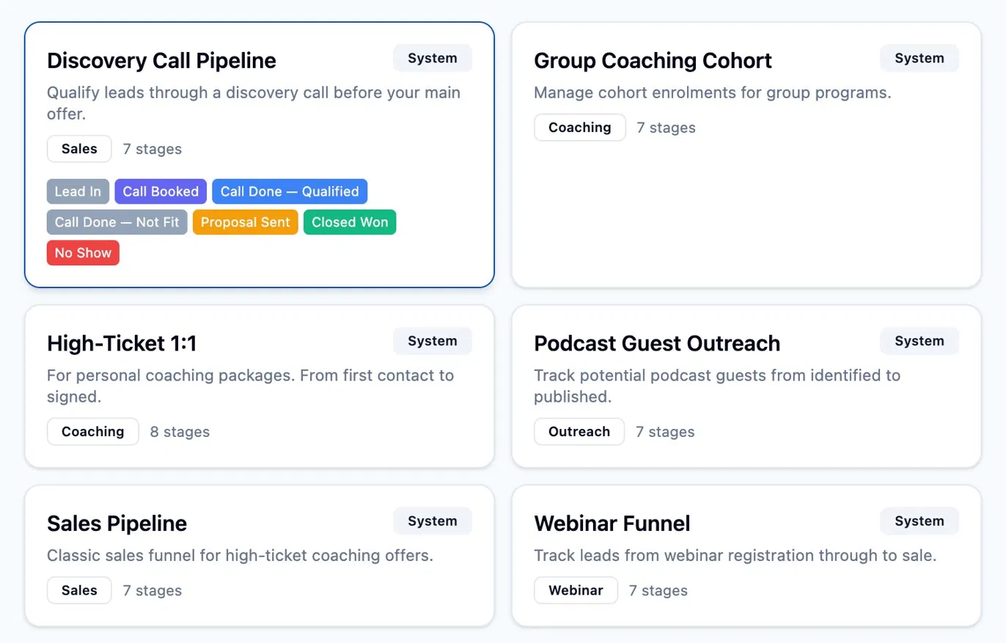
Task: Click the grey Call Done — Not Fit chip
Action: click(x=117, y=222)
